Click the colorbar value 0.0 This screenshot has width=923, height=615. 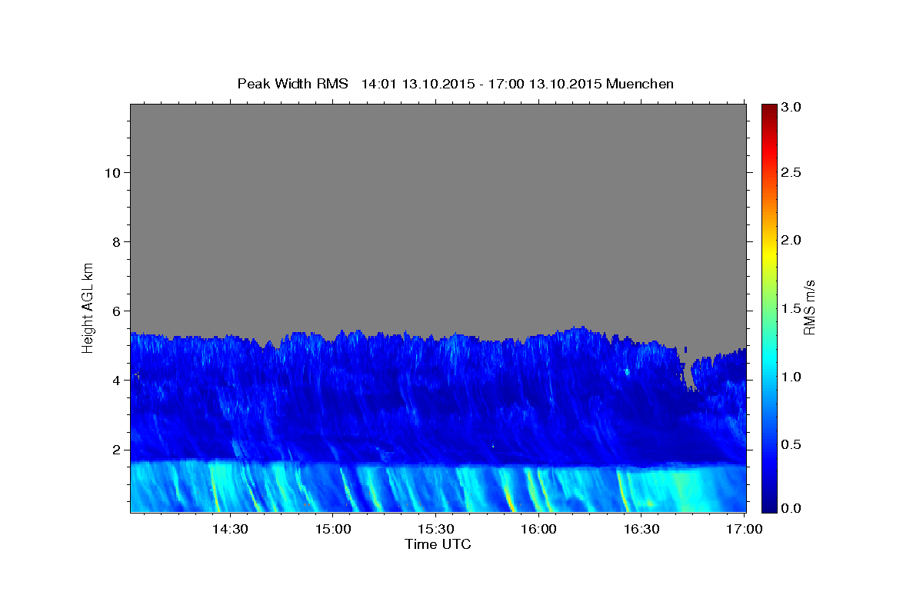791,509
